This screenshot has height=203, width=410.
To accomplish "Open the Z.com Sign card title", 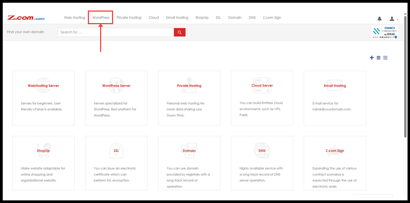I will [335, 151].
